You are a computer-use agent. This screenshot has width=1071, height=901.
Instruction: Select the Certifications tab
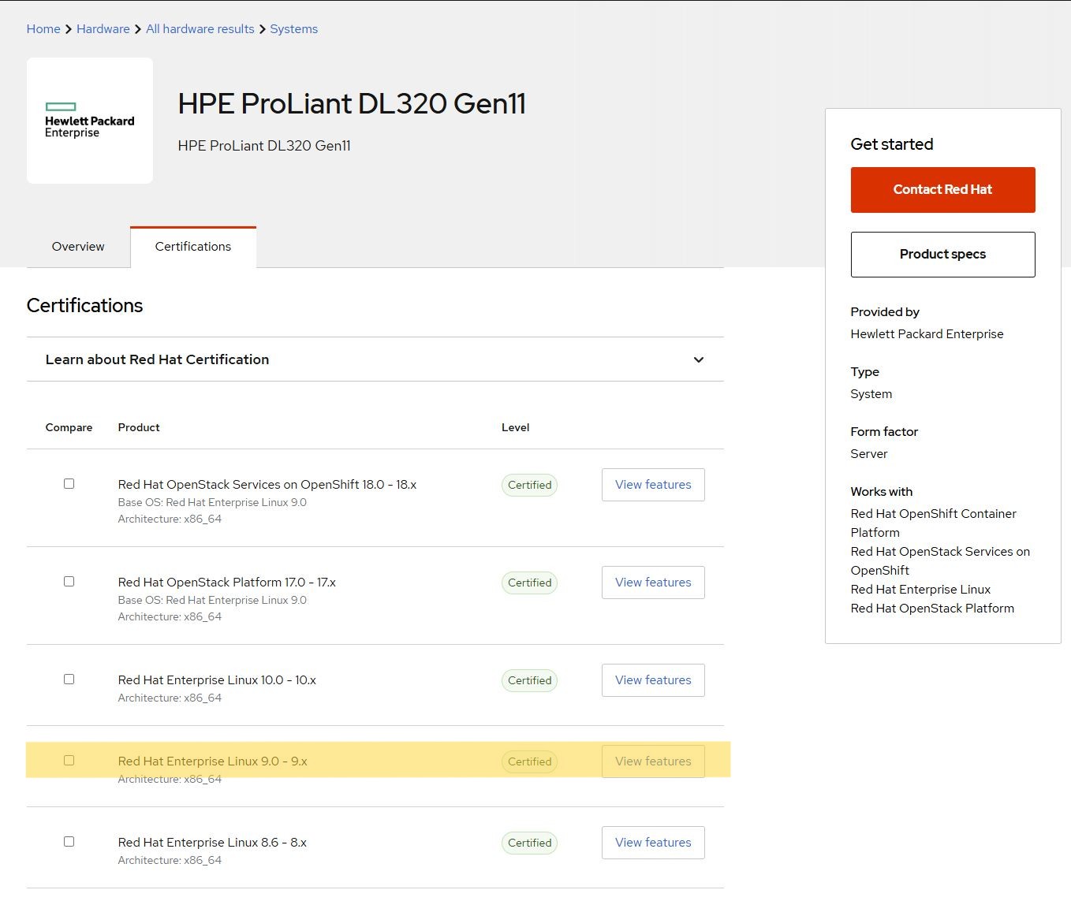(x=193, y=247)
